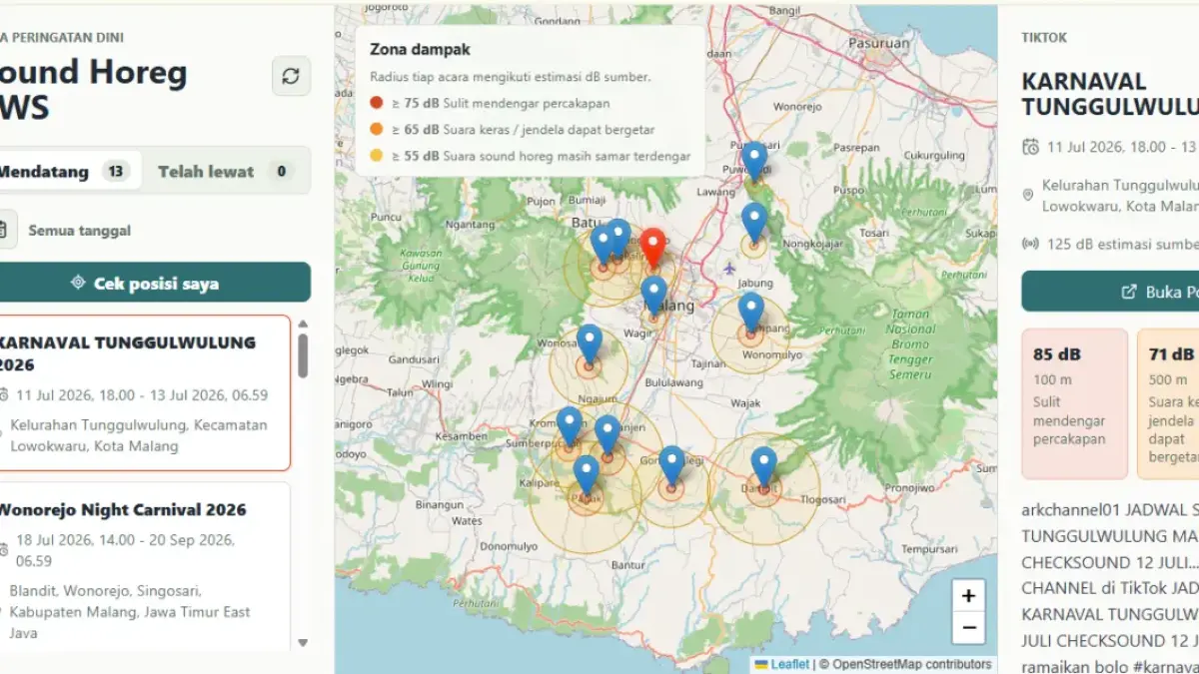Switch to the Telah lewat tab

pos(225,171)
